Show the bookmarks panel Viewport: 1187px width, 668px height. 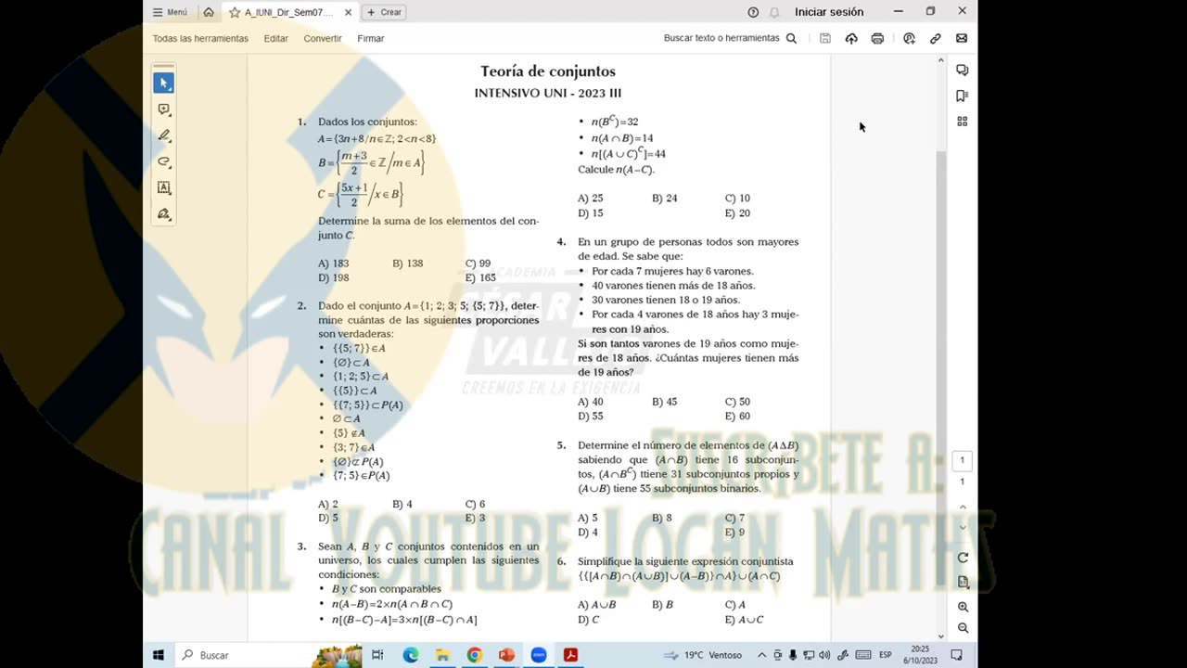(963, 96)
